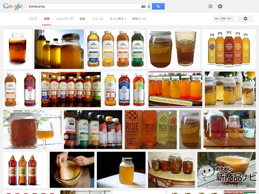Image resolution: width=259 pixels, height=194 pixels.
Task: Activate voice search microphone icon
Action: (x=149, y=6)
